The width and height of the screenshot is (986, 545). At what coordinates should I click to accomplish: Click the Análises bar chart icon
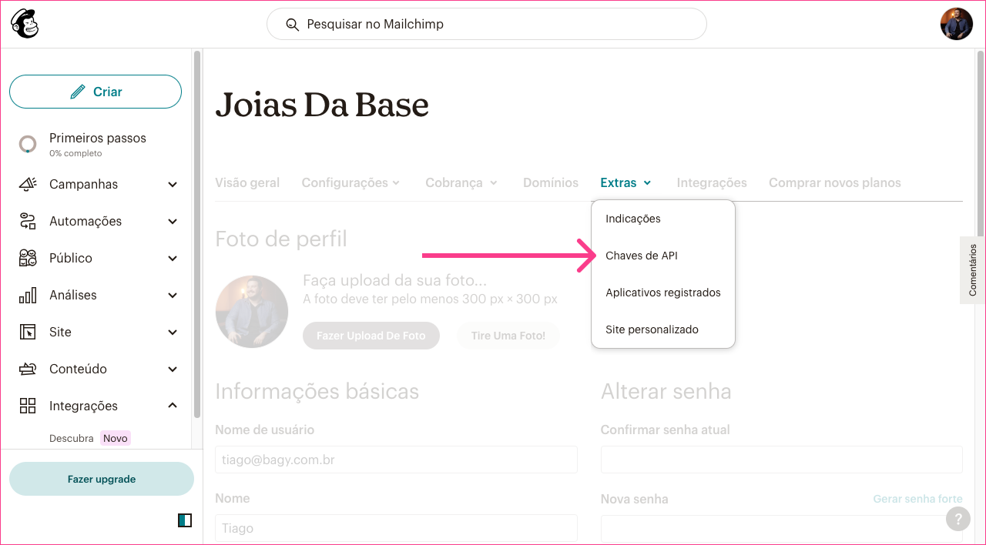click(x=28, y=295)
